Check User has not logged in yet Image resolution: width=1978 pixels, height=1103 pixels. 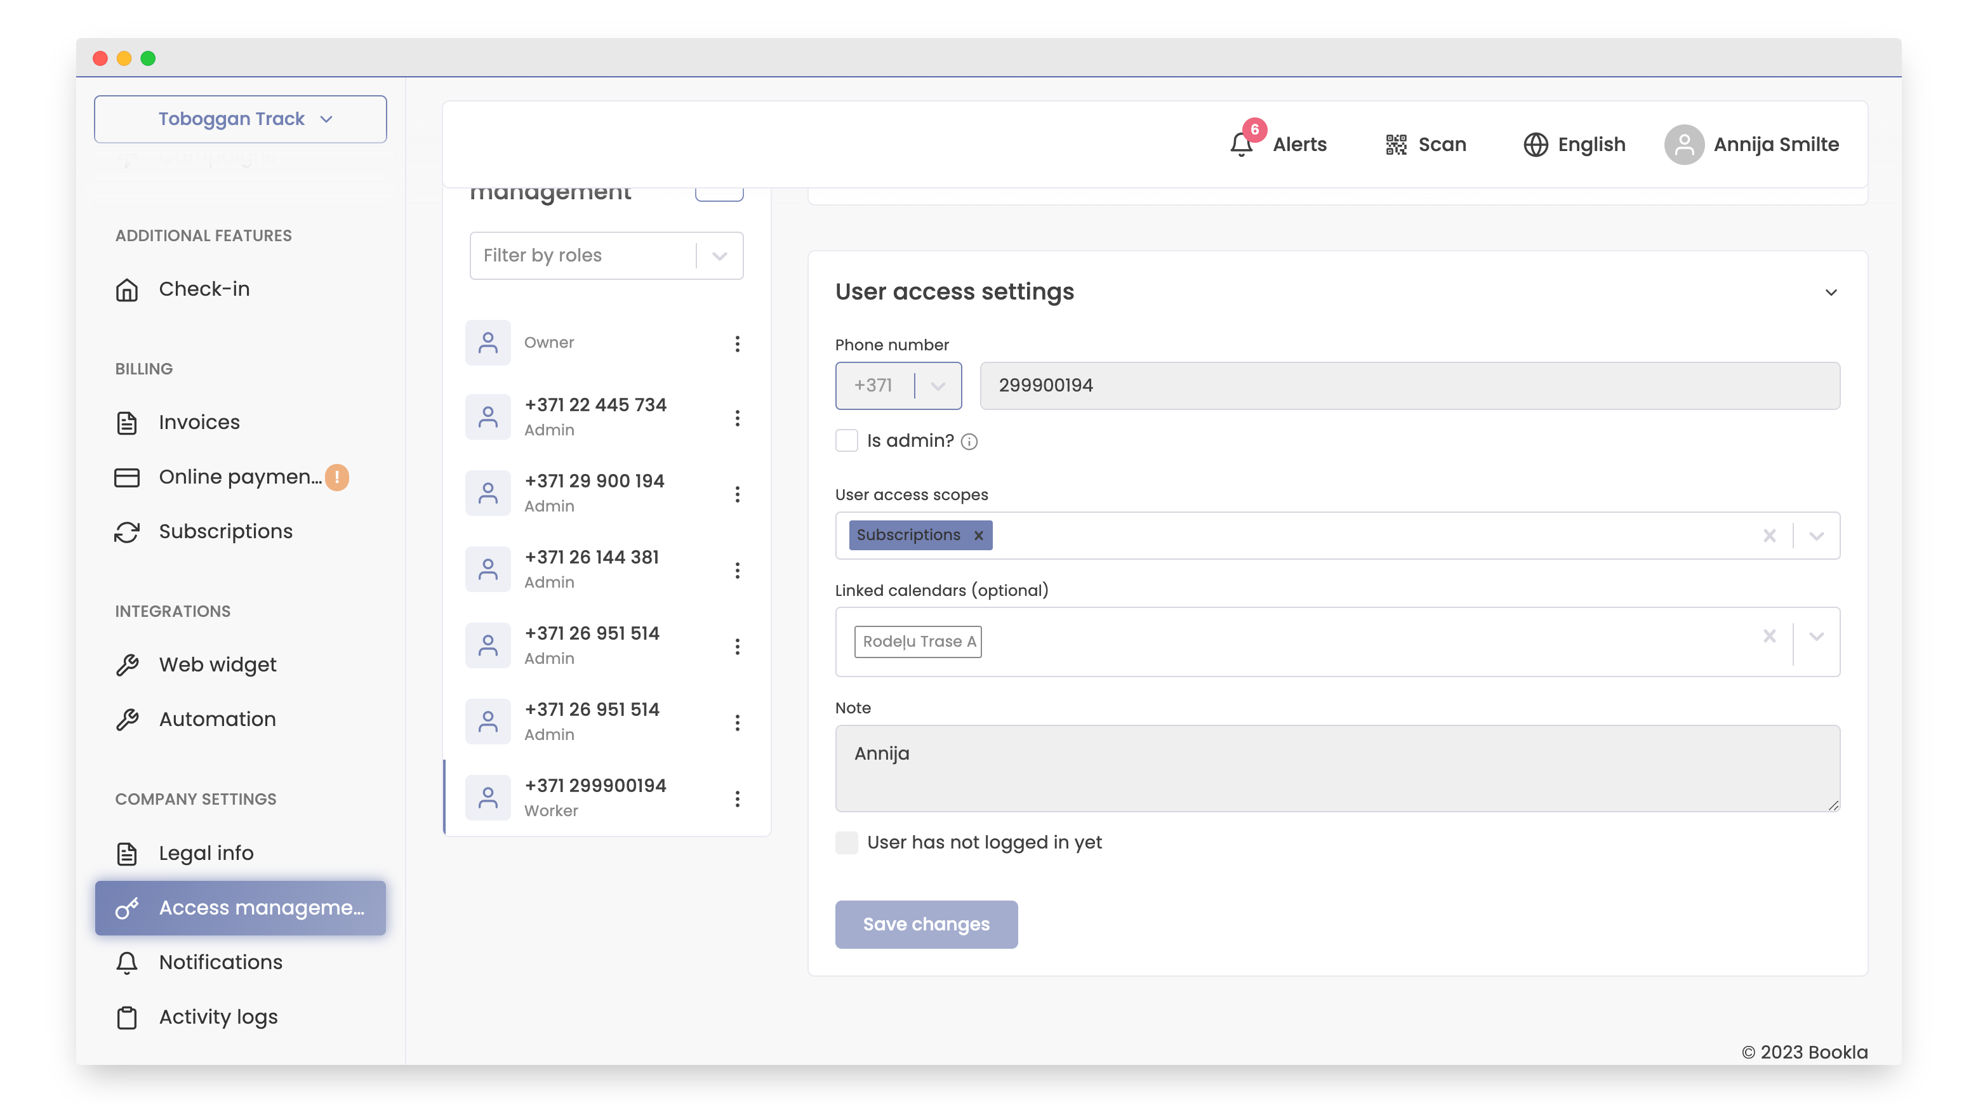847,842
